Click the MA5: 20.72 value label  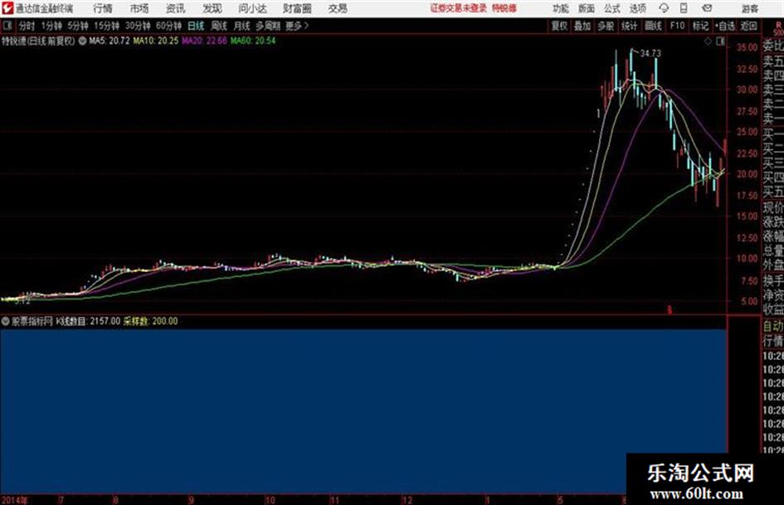point(110,41)
